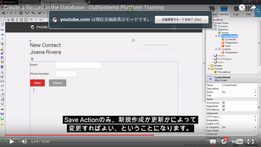
Task: Open the Logic tab
Action: click(x=236, y=11)
